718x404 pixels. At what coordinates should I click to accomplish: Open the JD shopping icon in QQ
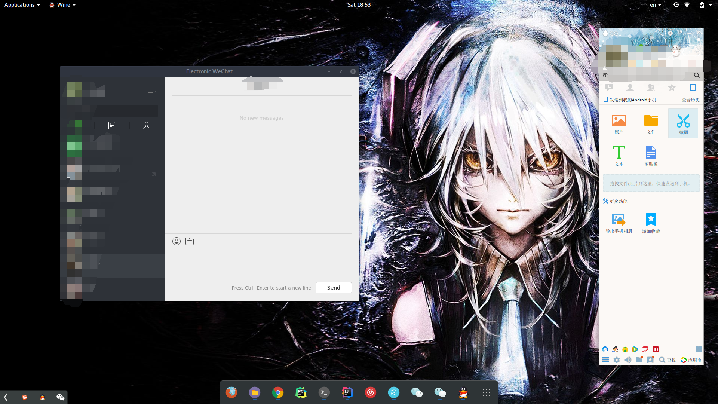click(x=656, y=349)
